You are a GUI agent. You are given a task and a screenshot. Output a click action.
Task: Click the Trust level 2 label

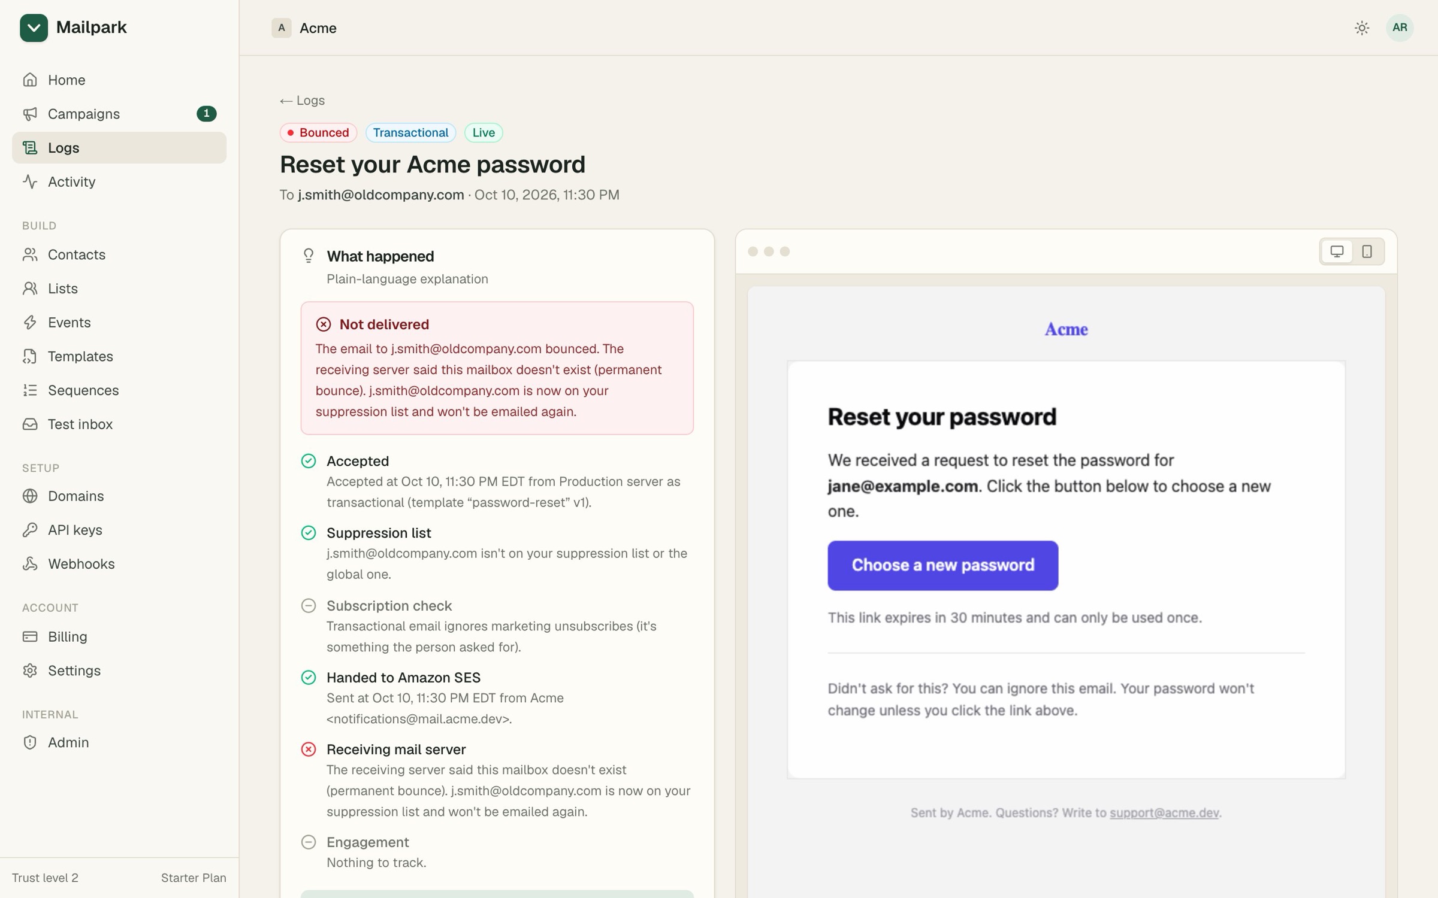pyautogui.click(x=45, y=878)
